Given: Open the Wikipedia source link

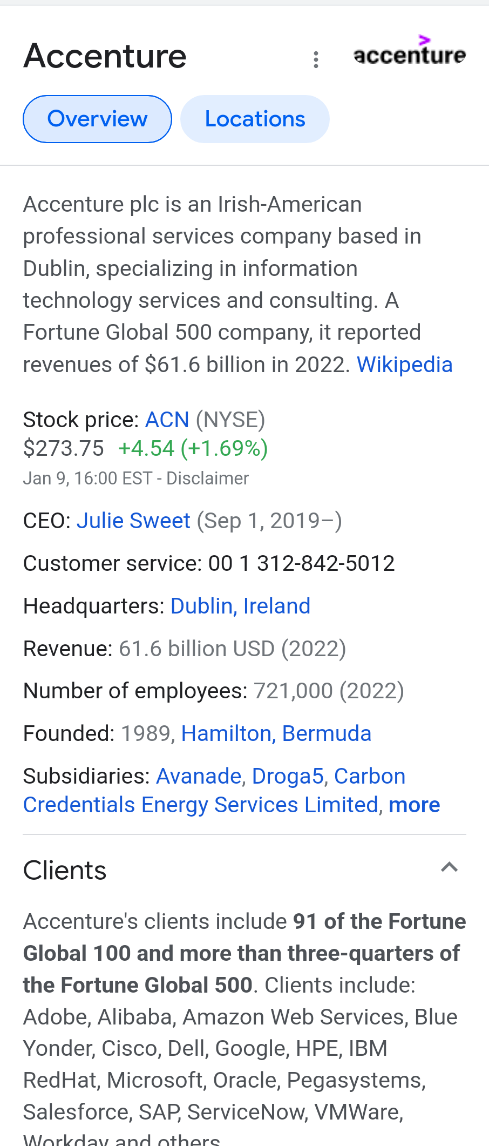Looking at the screenshot, I should click(404, 365).
